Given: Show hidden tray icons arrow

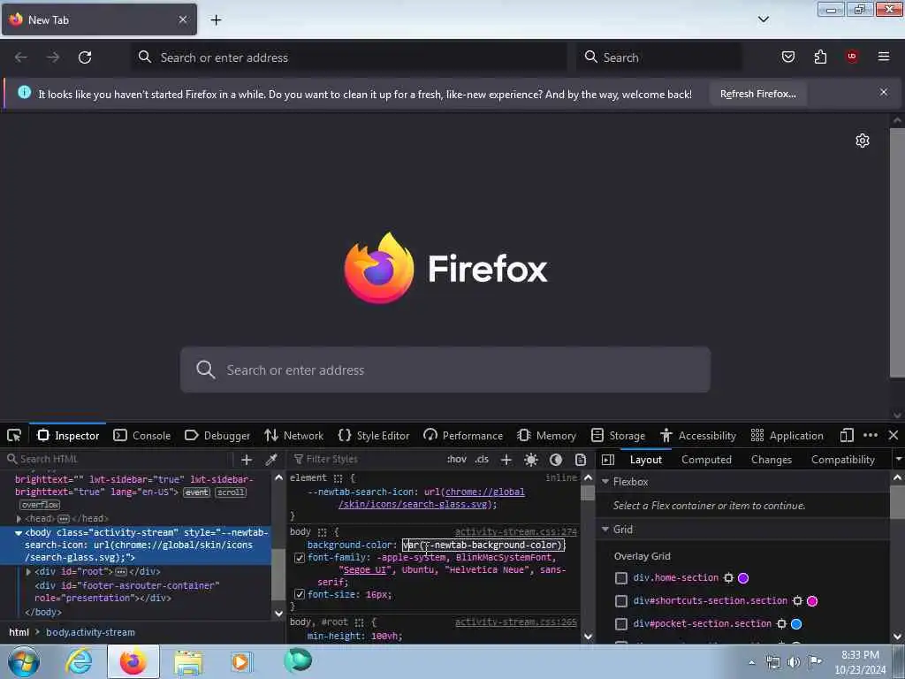Looking at the screenshot, I should coord(751,662).
